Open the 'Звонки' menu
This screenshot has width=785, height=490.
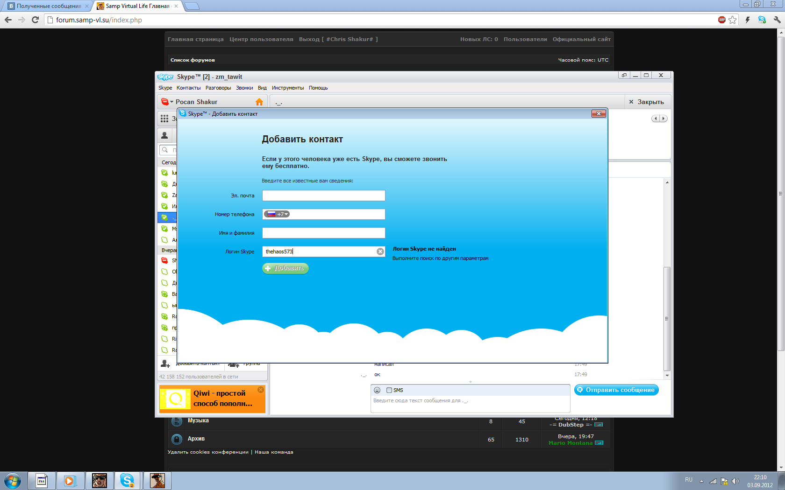pyautogui.click(x=244, y=88)
